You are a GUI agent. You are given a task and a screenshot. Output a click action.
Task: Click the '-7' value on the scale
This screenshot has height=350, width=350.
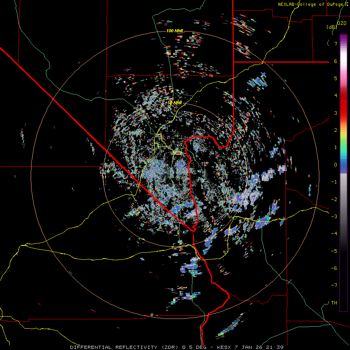tap(334, 285)
